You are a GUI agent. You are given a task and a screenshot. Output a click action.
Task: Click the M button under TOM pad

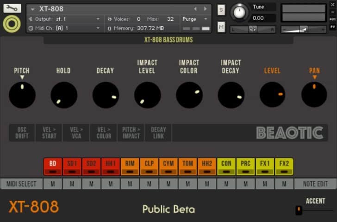click(187, 184)
